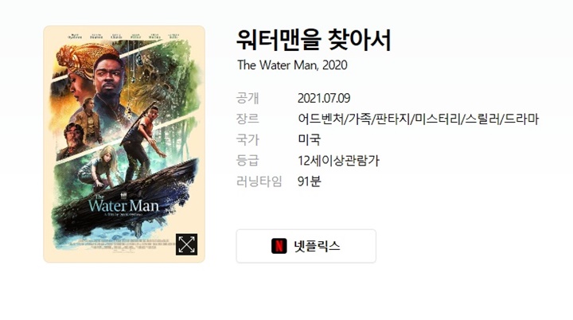Open The Water Man poster thumbnail

[124, 144]
